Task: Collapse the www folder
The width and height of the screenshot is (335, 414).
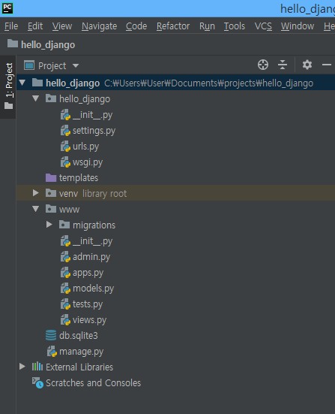Action: pyautogui.click(x=35, y=209)
